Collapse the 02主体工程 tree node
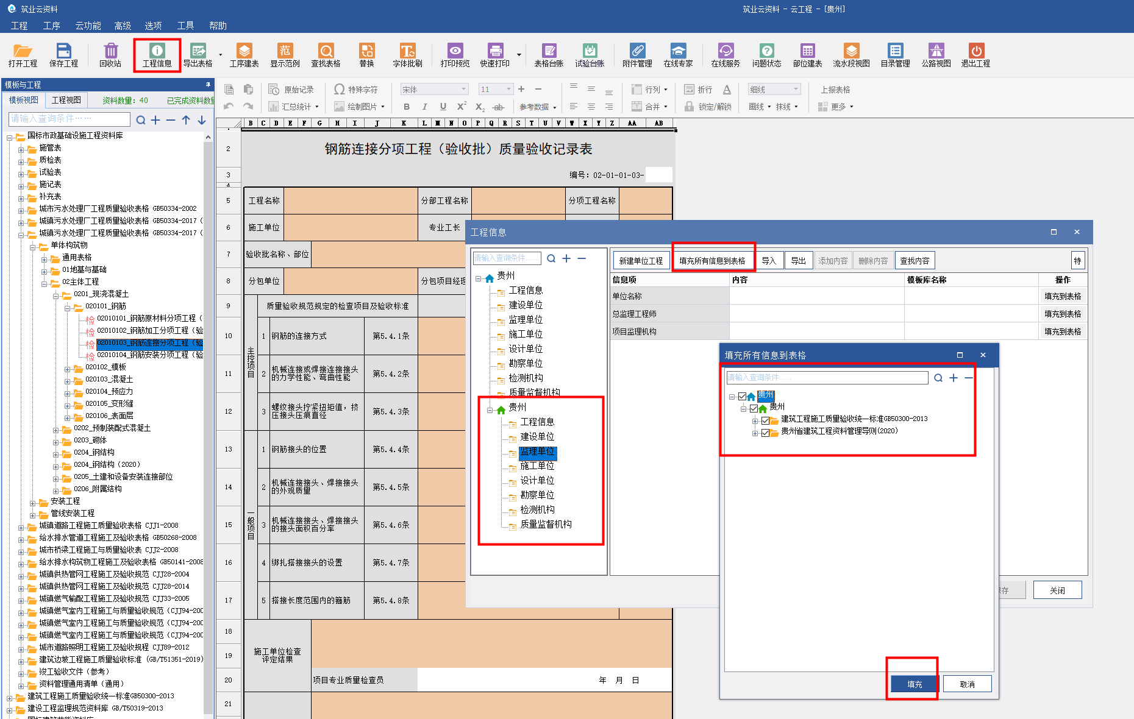The image size is (1134, 719). [45, 284]
